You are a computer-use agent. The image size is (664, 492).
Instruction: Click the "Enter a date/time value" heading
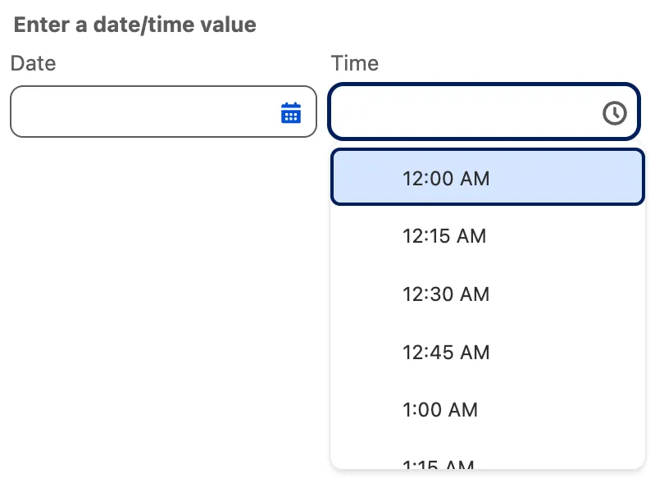135,25
